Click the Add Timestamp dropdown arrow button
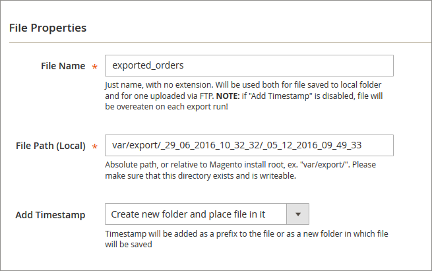Image resolution: width=432 pixels, height=271 pixels. click(297, 214)
